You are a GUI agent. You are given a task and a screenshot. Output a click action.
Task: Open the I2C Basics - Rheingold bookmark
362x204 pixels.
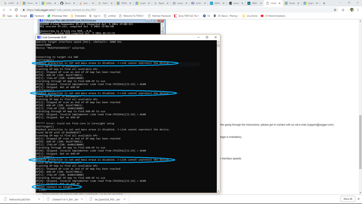[x=226, y=16]
